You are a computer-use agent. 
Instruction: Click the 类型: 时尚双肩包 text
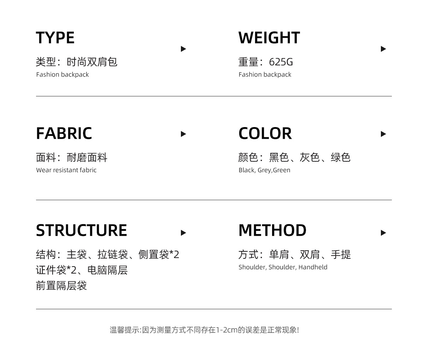pyautogui.click(x=76, y=62)
